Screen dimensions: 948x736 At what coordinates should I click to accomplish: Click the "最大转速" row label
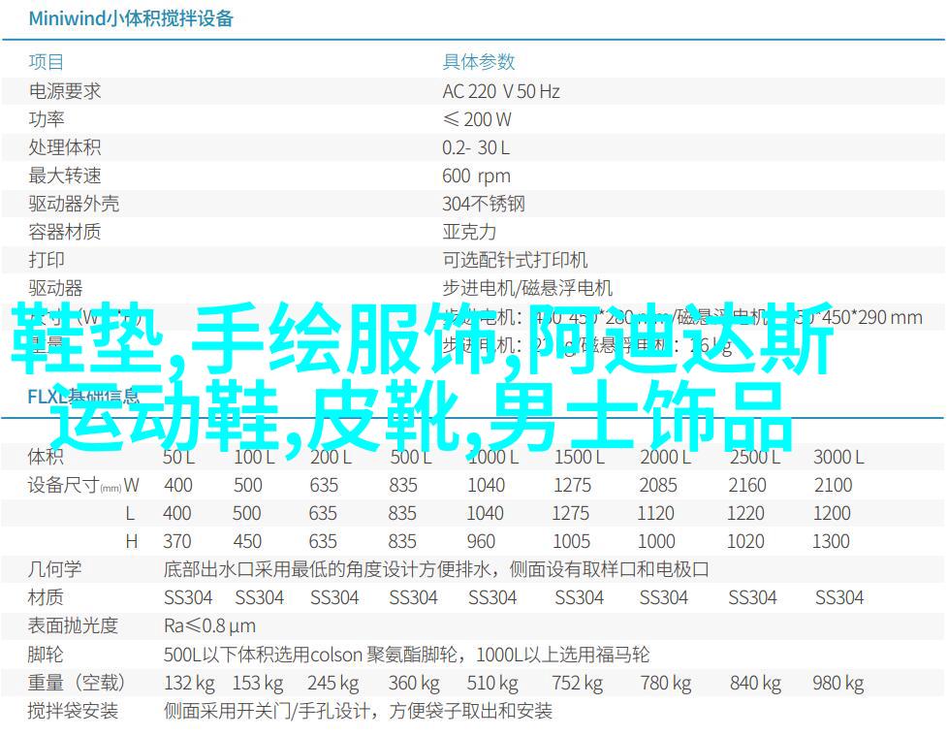coord(64,176)
